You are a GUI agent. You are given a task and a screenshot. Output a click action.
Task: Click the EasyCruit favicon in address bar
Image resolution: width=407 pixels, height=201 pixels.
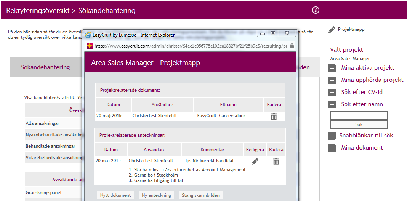click(x=90, y=46)
